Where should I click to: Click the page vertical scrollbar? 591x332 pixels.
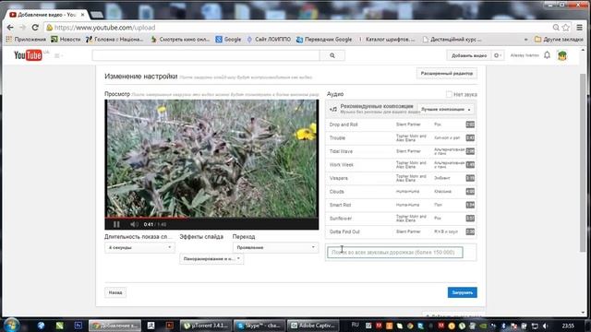pyautogui.click(x=583, y=162)
